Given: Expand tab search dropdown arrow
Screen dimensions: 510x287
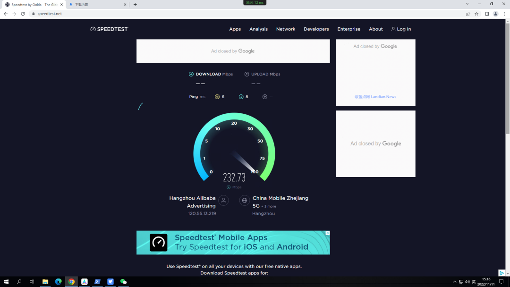Looking at the screenshot, I should pos(467,4).
